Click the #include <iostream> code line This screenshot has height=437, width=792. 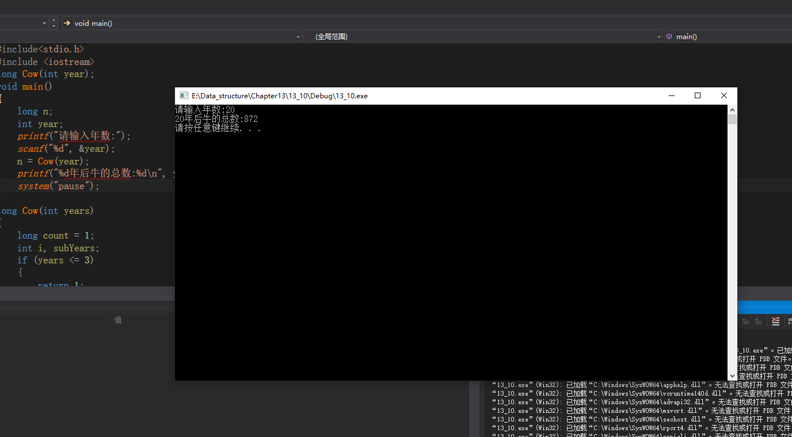pos(47,62)
